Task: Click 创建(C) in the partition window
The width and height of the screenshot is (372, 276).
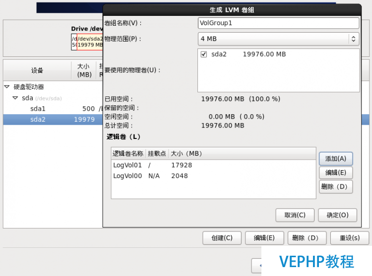Action: click(x=222, y=238)
